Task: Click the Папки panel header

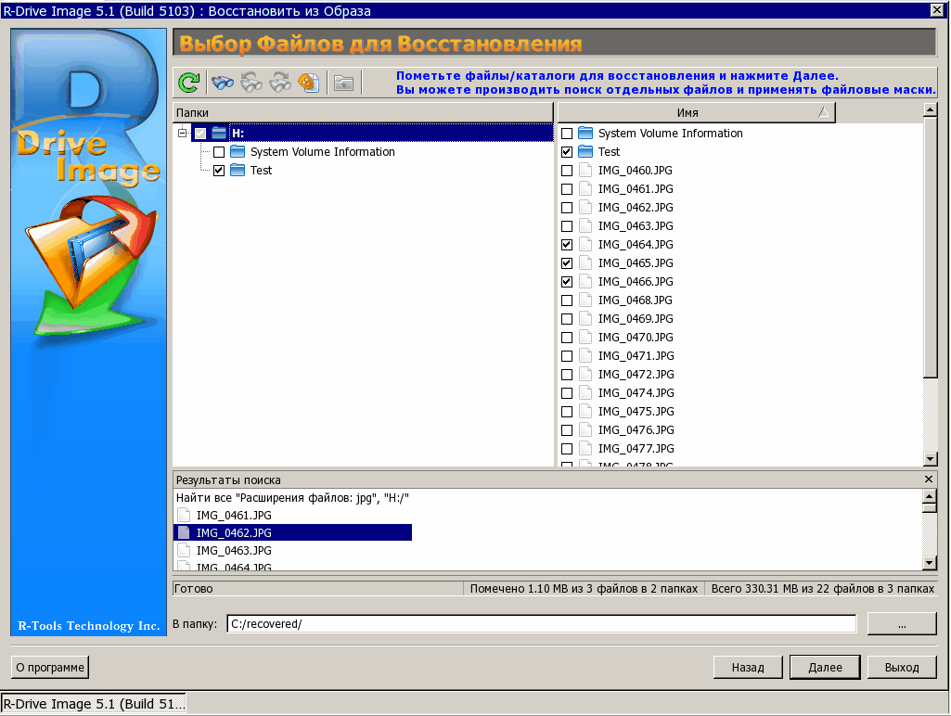Action: click(x=364, y=113)
